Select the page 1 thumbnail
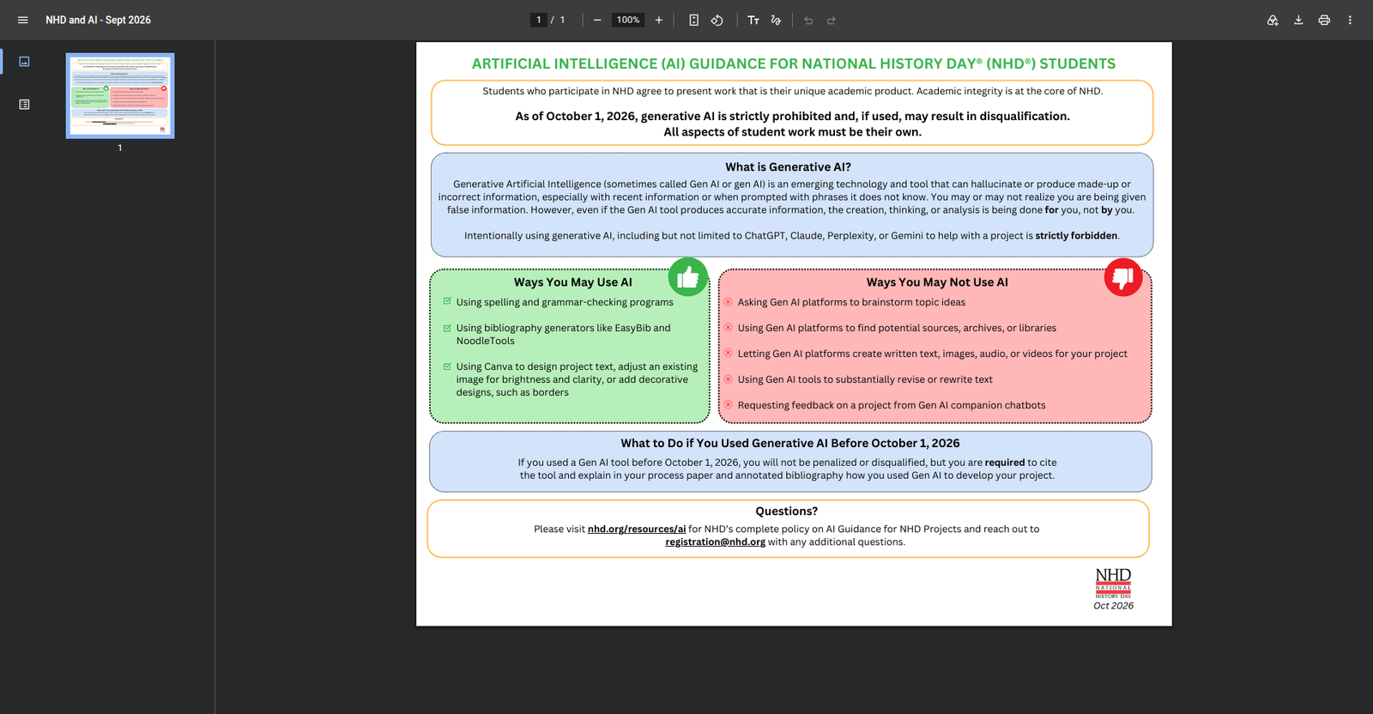This screenshot has height=714, width=1373. pos(120,95)
